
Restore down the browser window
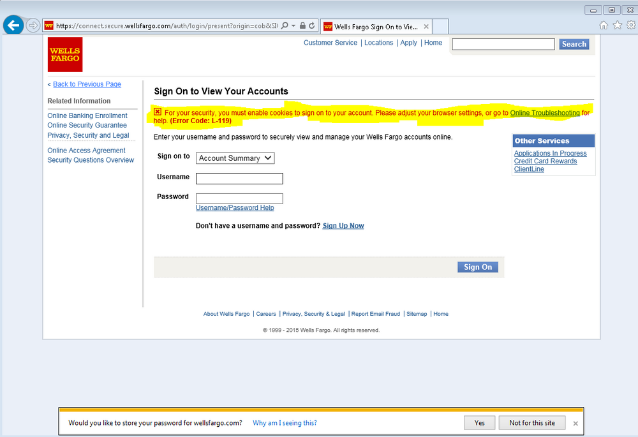click(612, 10)
